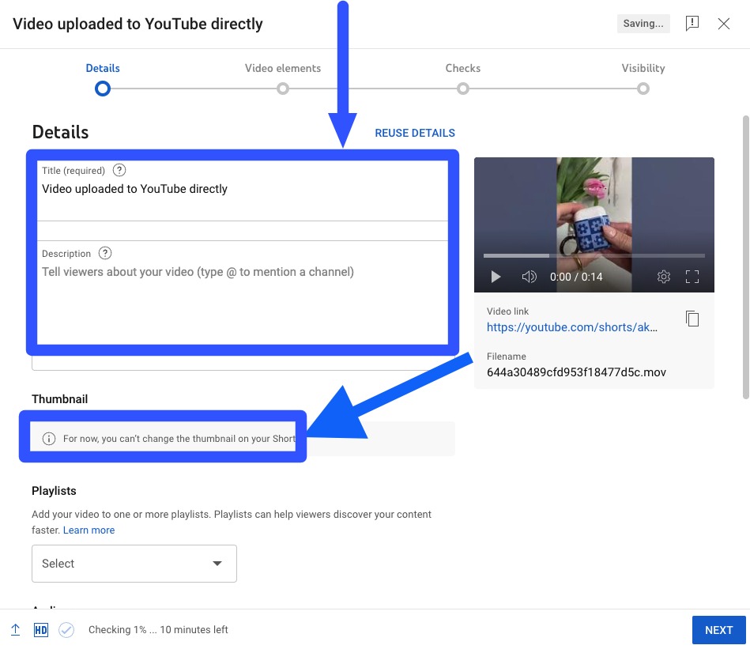Click the info icon in the thumbnail notice
The height and width of the screenshot is (649, 750).
(50, 438)
